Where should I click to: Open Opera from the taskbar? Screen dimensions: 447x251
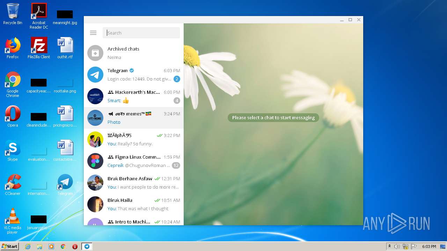coord(75,246)
